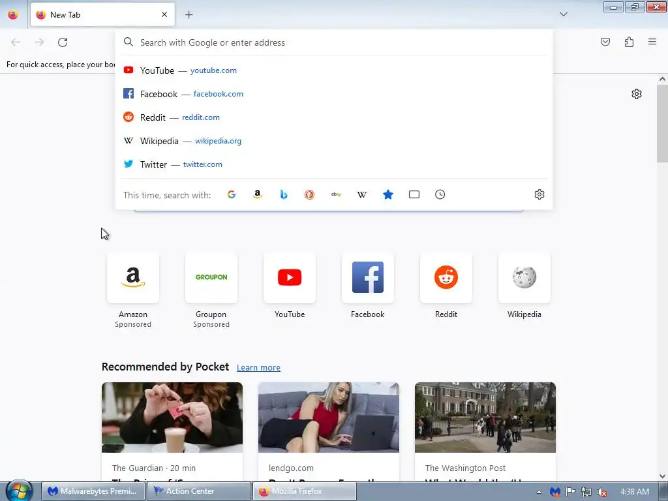Search this time with Bing icon

tap(284, 194)
